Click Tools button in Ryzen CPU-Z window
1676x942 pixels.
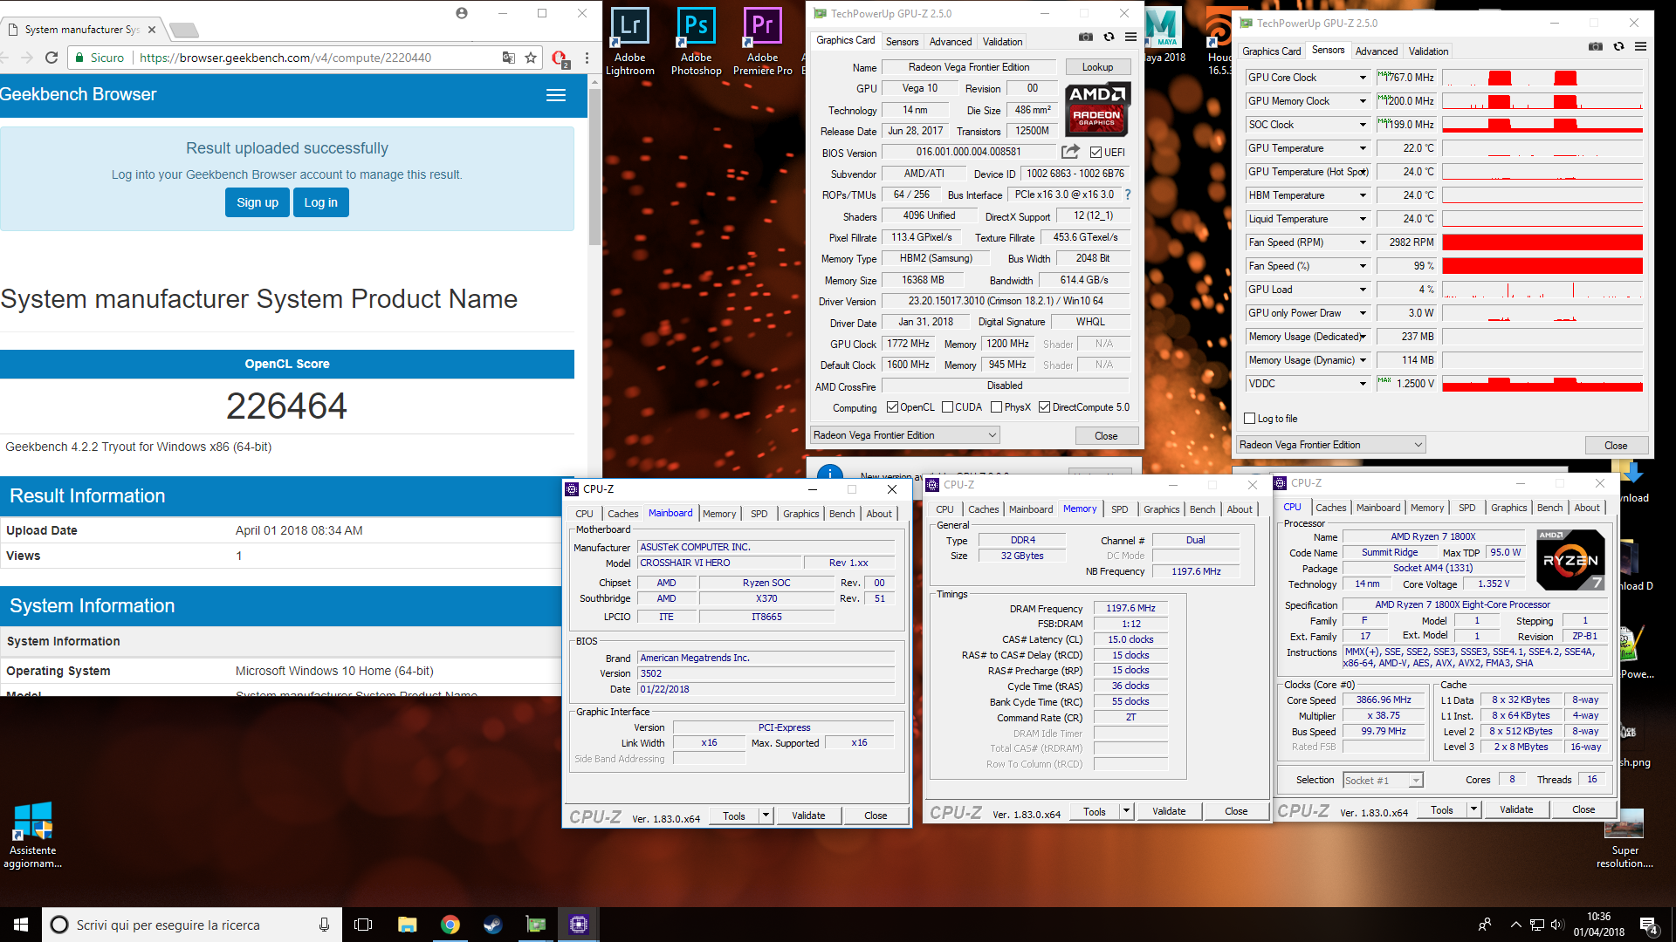pos(1442,809)
